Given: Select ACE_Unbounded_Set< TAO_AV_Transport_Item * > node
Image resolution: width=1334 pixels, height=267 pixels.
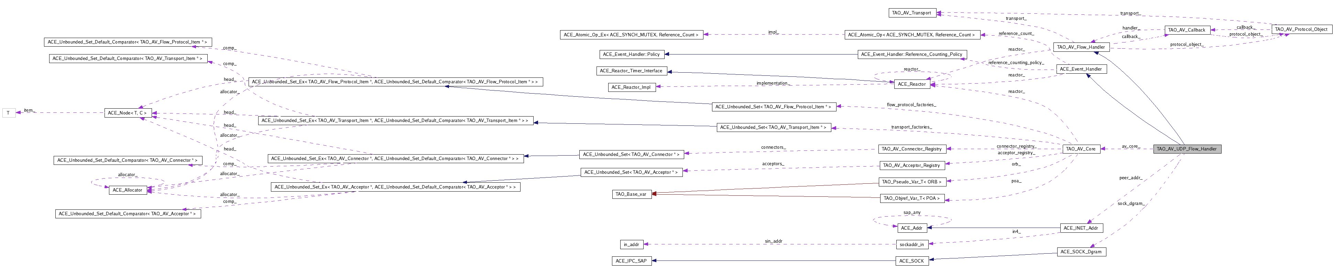Looking at the screenshot, I should (x=774, y=127).
